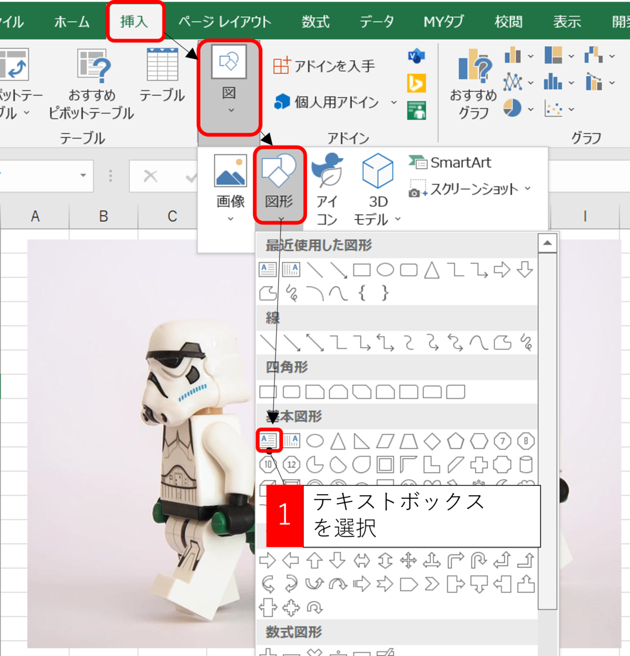Select column B header
630x656 pixels.
pyautogui.click(x=104, y=216)
